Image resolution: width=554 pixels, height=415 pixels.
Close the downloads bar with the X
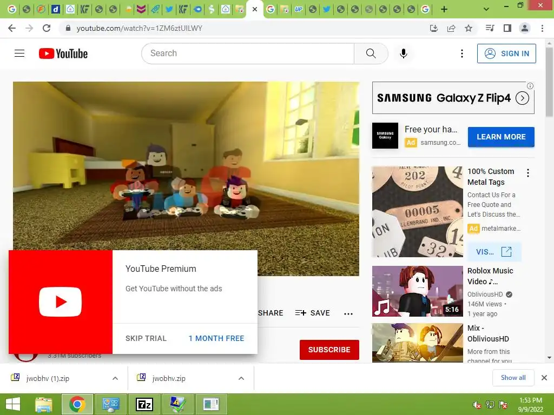[x=544, y=378]
